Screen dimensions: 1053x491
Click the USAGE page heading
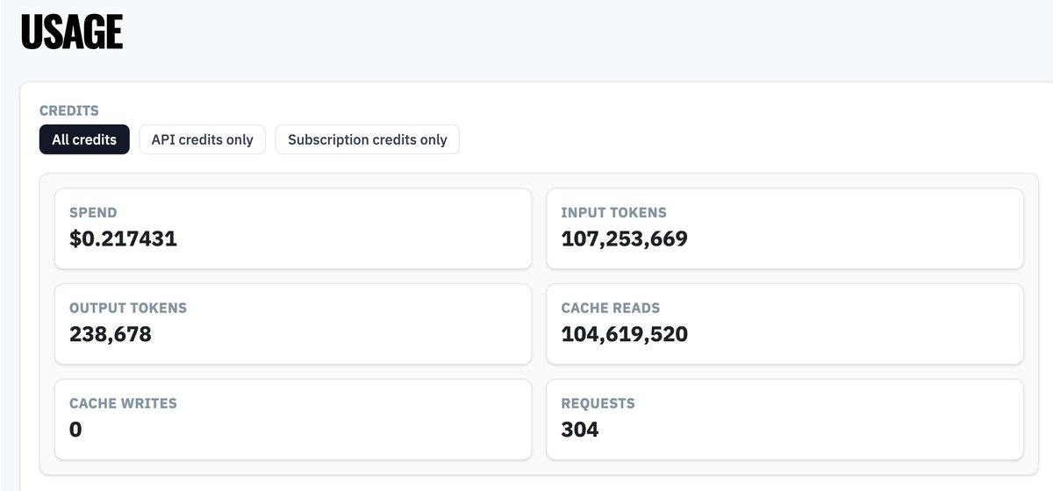click(72, 33)
